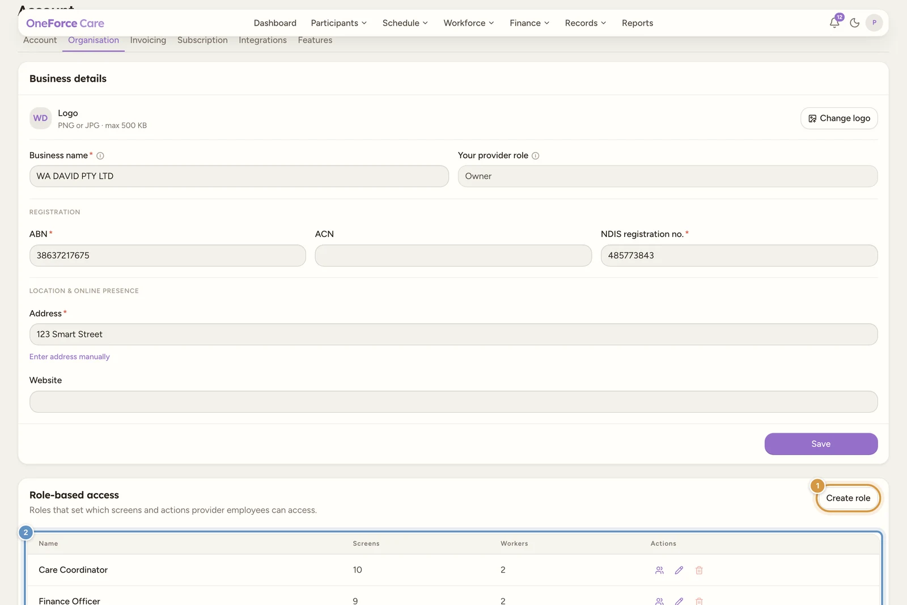
Task: Click the WD logo thumbnail
Action: [x=40, y=118]
